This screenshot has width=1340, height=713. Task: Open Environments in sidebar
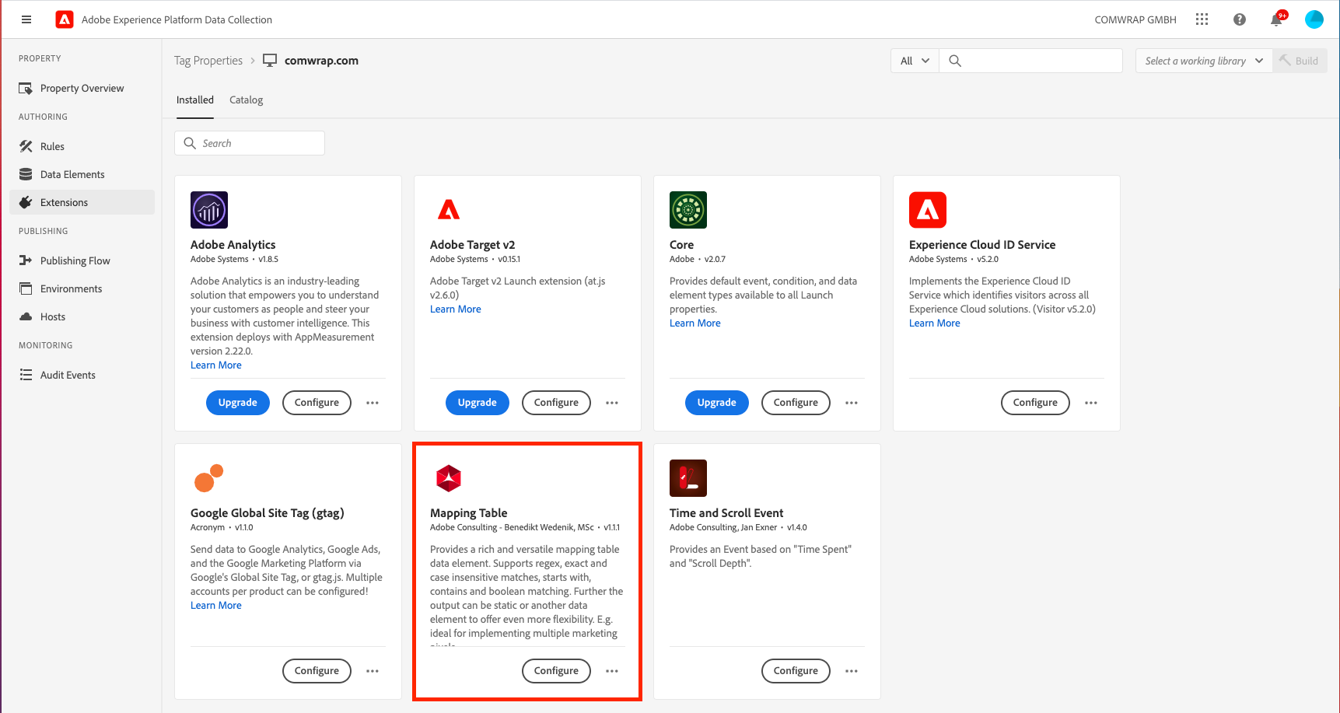82,288
